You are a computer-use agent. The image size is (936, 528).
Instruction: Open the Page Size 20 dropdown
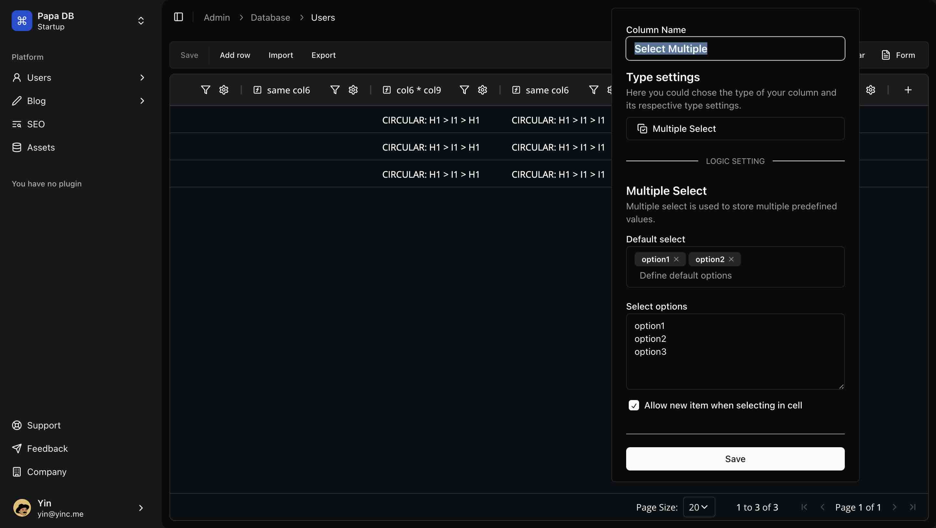pos(699,507)
